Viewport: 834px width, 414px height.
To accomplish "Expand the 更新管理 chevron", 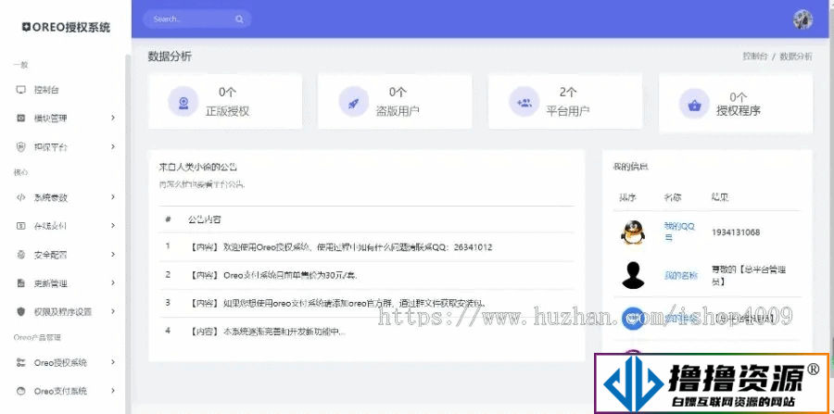I will click(113, 283).
